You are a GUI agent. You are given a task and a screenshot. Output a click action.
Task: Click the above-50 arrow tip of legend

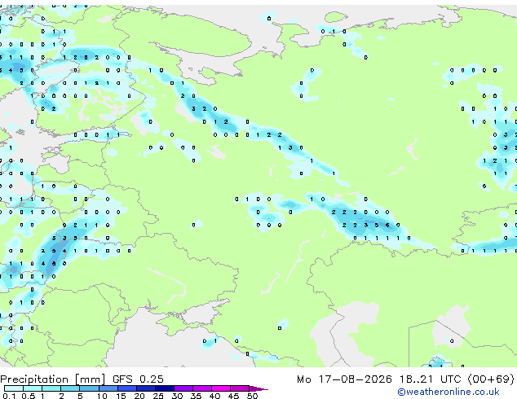[x=258, y=389]
